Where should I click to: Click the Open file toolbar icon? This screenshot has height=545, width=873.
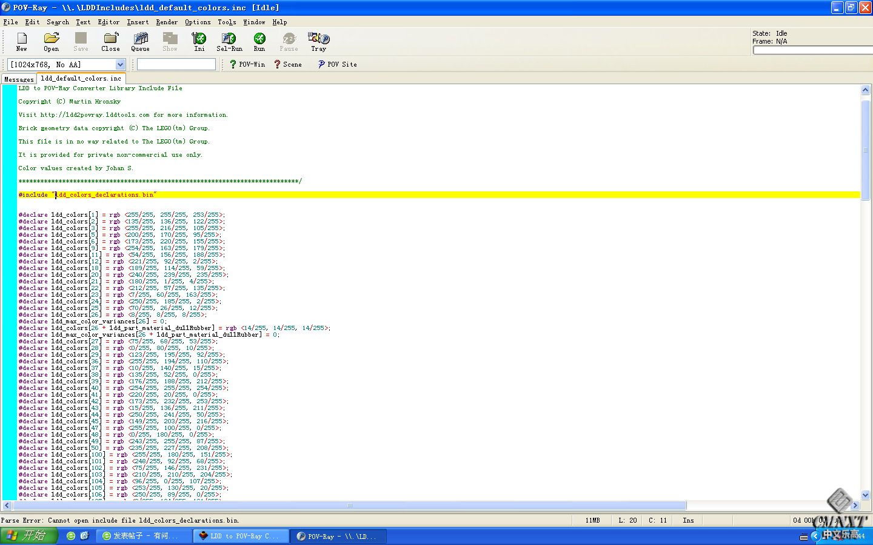[52, 42]
